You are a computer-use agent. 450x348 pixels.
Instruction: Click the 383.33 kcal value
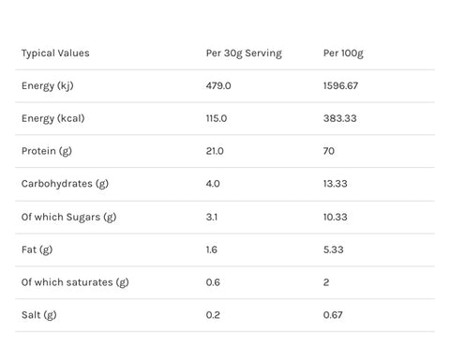(339, 118)
